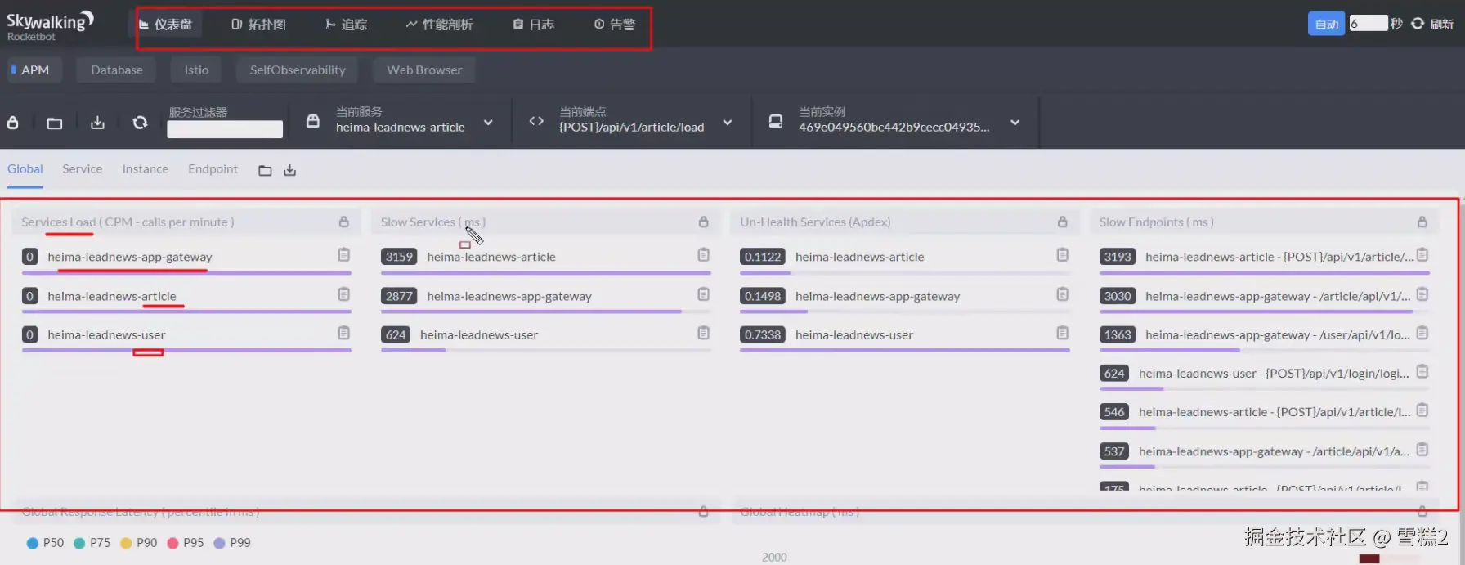Screen dimensions: 1465x565
Task: Toggle the dashboard edit lock icon
Action: [13, 123]
